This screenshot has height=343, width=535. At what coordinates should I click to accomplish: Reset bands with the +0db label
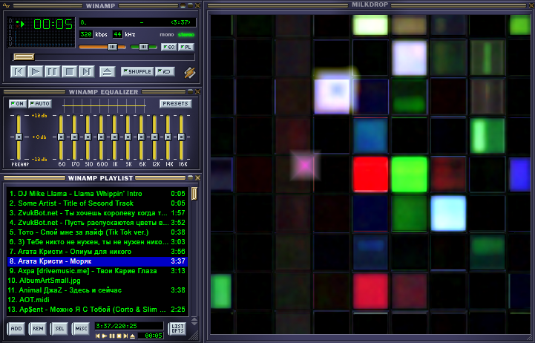point(39,137)
